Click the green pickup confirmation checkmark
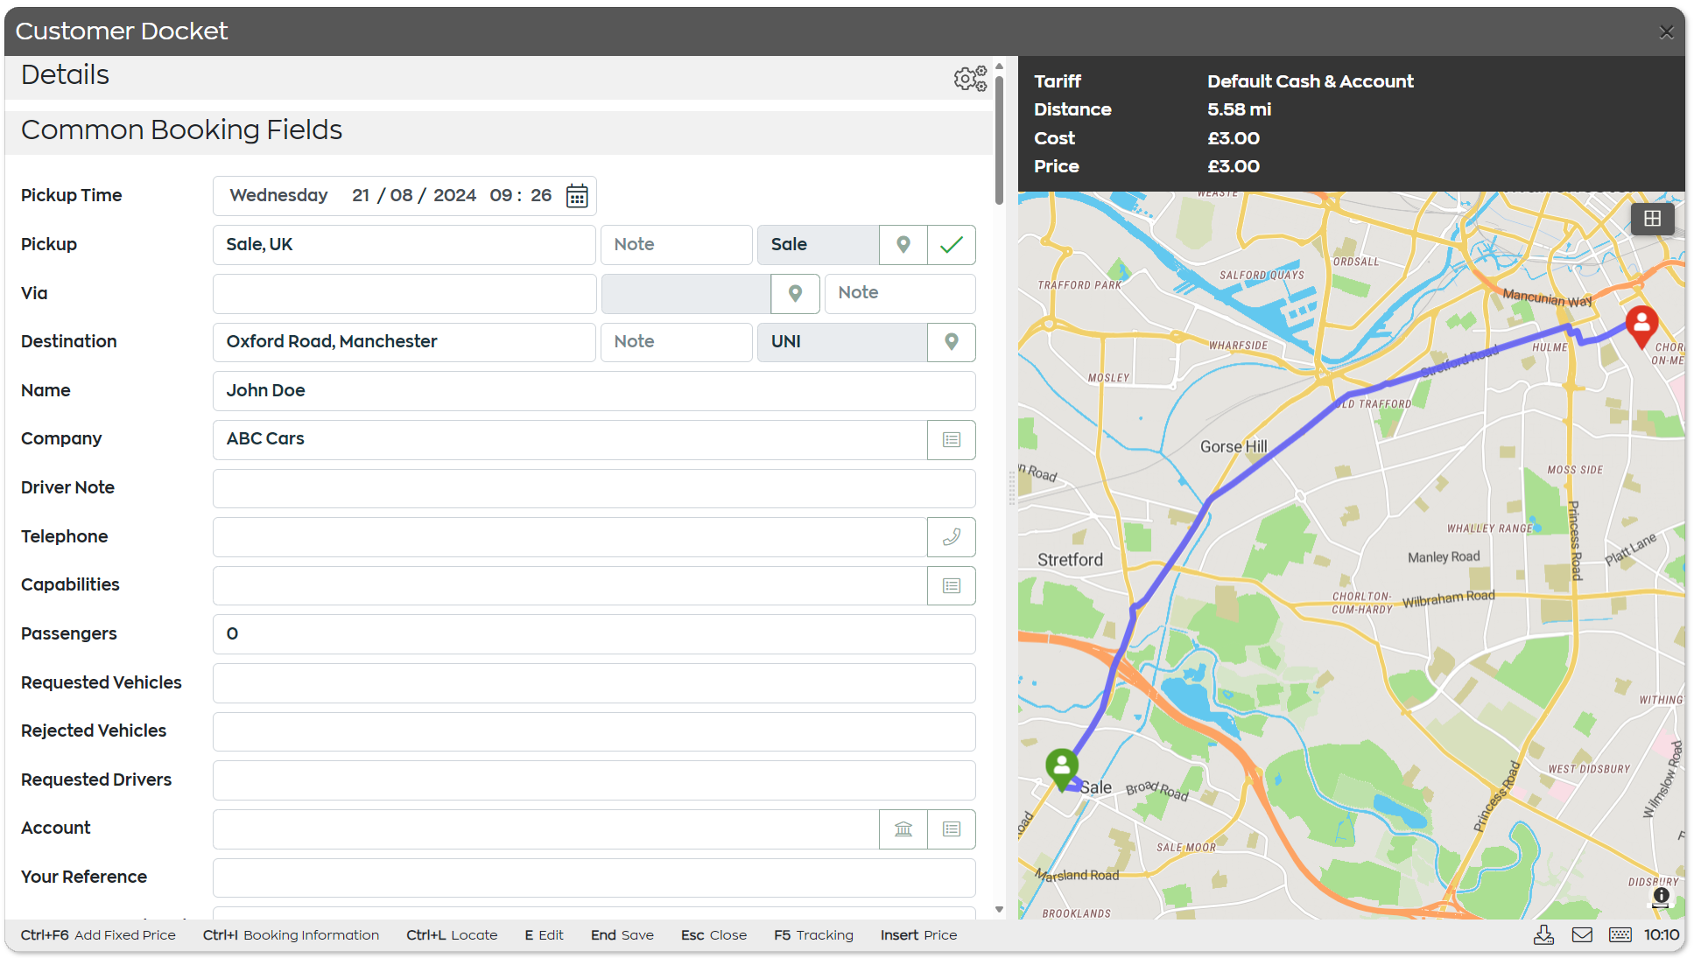 pos(952,245)
